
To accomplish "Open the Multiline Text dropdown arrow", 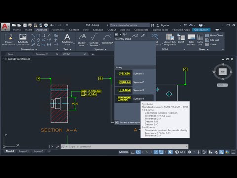I will click(74, 44).
